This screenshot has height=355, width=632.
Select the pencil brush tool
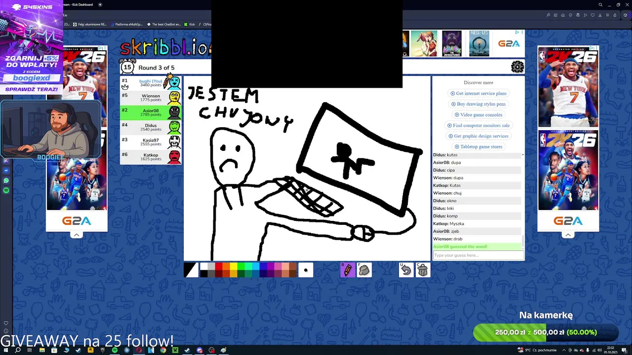(348, 270)
